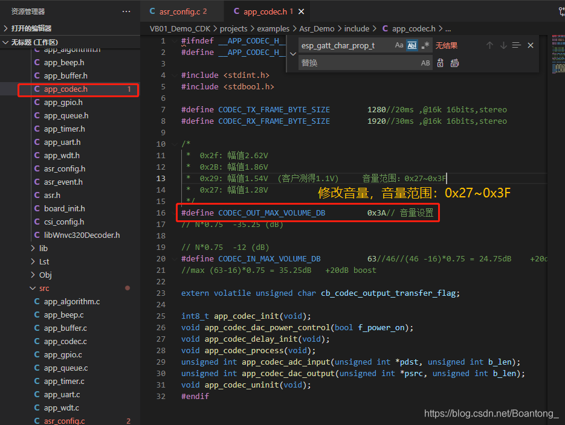Toggle Find in Selection icon
The width and height of the screenshot is (565, 425).
(x=516, y=45)
